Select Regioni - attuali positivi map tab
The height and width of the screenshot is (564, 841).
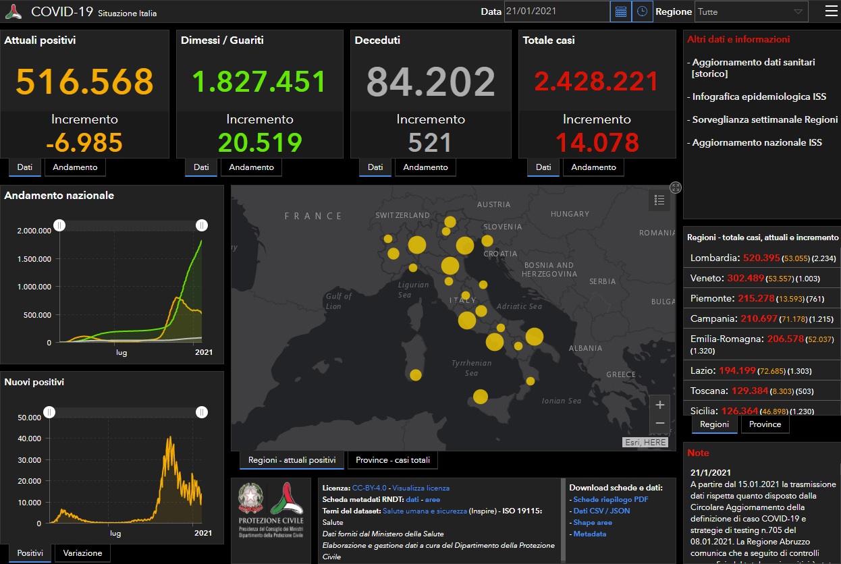pyautogui.click(x=292, y=460)
